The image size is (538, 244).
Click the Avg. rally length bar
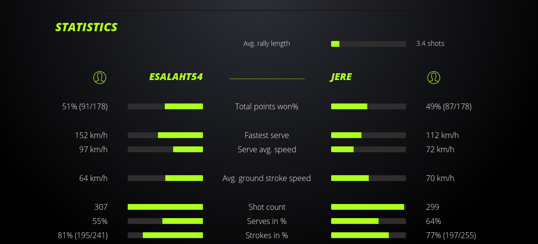[x=368, y=44]
